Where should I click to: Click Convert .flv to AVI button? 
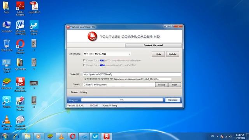coord(153,45)
